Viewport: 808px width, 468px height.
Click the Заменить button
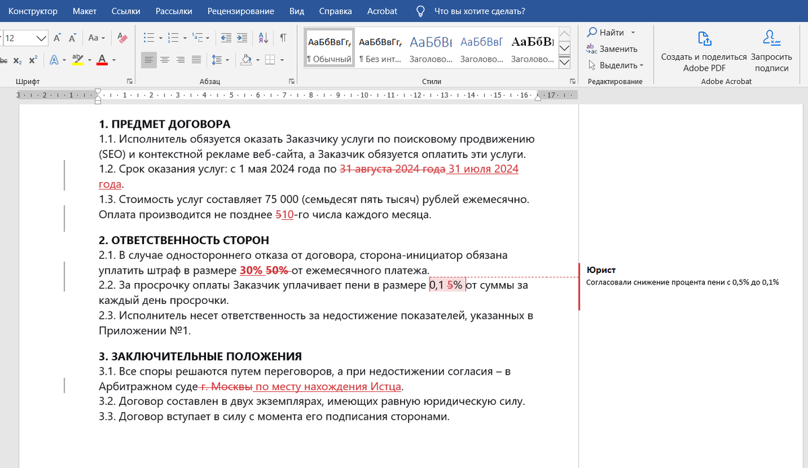(x=612, y=49)
